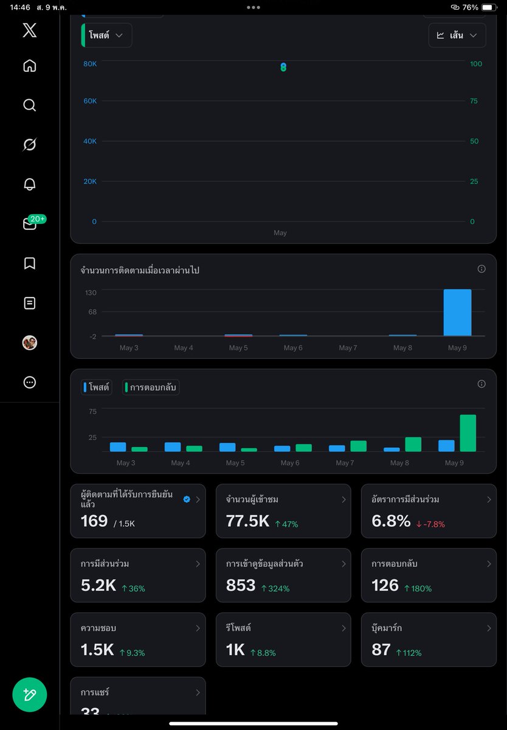Image resolution: width=507 pixels, height=730 pixels.
Task: Open Notifications bell icon
Action: pyautogui.click(x=29, y=184)
